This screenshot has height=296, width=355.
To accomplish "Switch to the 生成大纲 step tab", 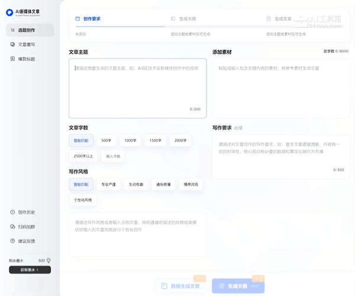I will tap(185, 19).
